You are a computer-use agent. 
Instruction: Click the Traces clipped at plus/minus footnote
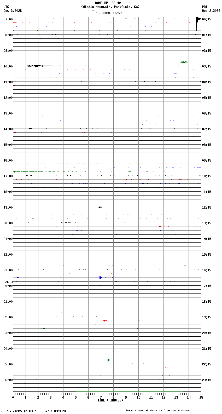(158, 410)
